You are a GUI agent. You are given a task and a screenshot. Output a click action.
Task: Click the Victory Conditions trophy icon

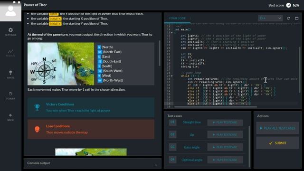pos(37,107)
